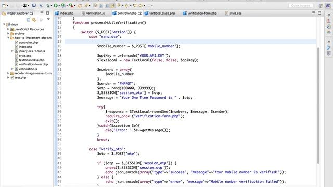Click the top Restore icon in the right trim

329,15
